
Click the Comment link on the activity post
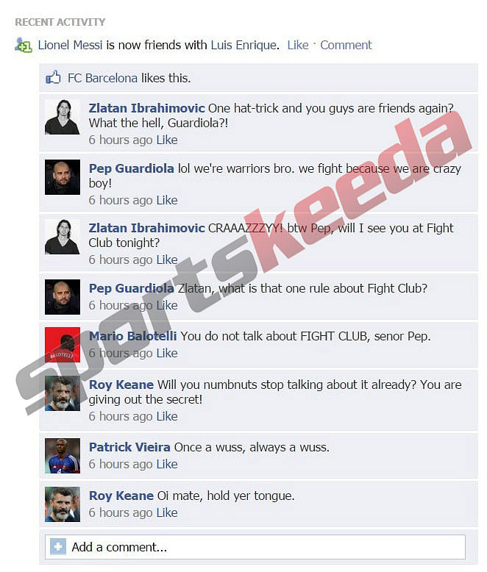(x=346, y=45)
